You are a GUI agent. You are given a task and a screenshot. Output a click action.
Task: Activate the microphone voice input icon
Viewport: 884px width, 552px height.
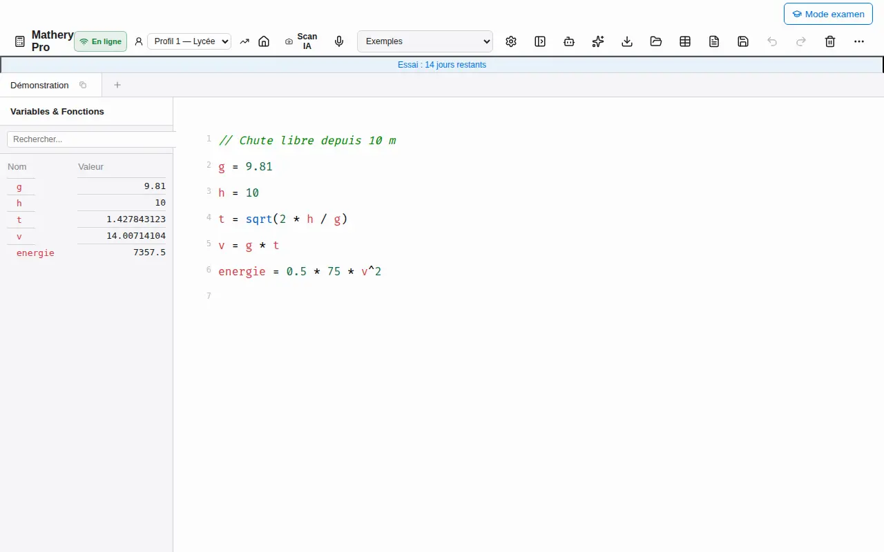(339, 41)
